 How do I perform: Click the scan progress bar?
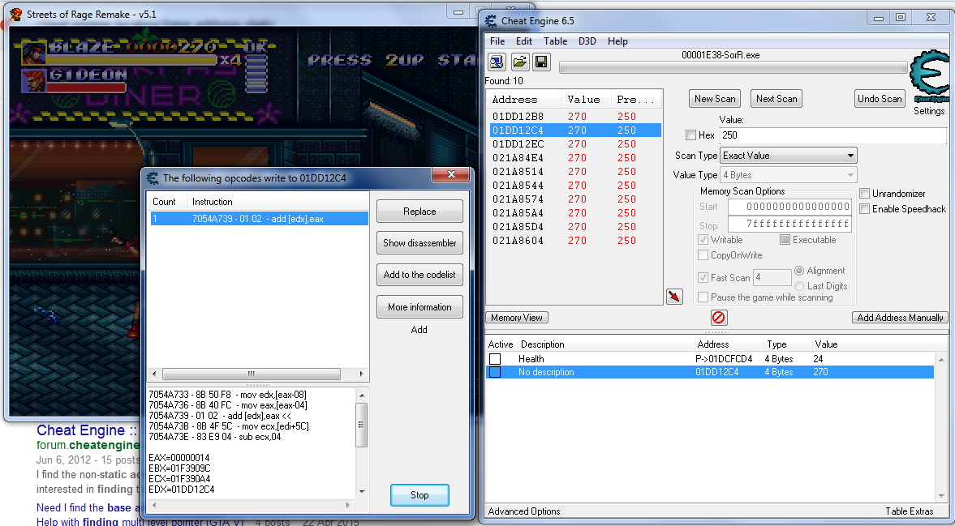point(733,68)
